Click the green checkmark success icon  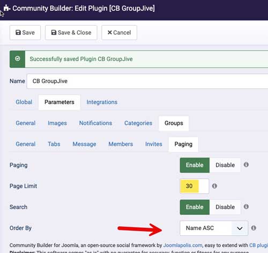click(x=18, y=59)
